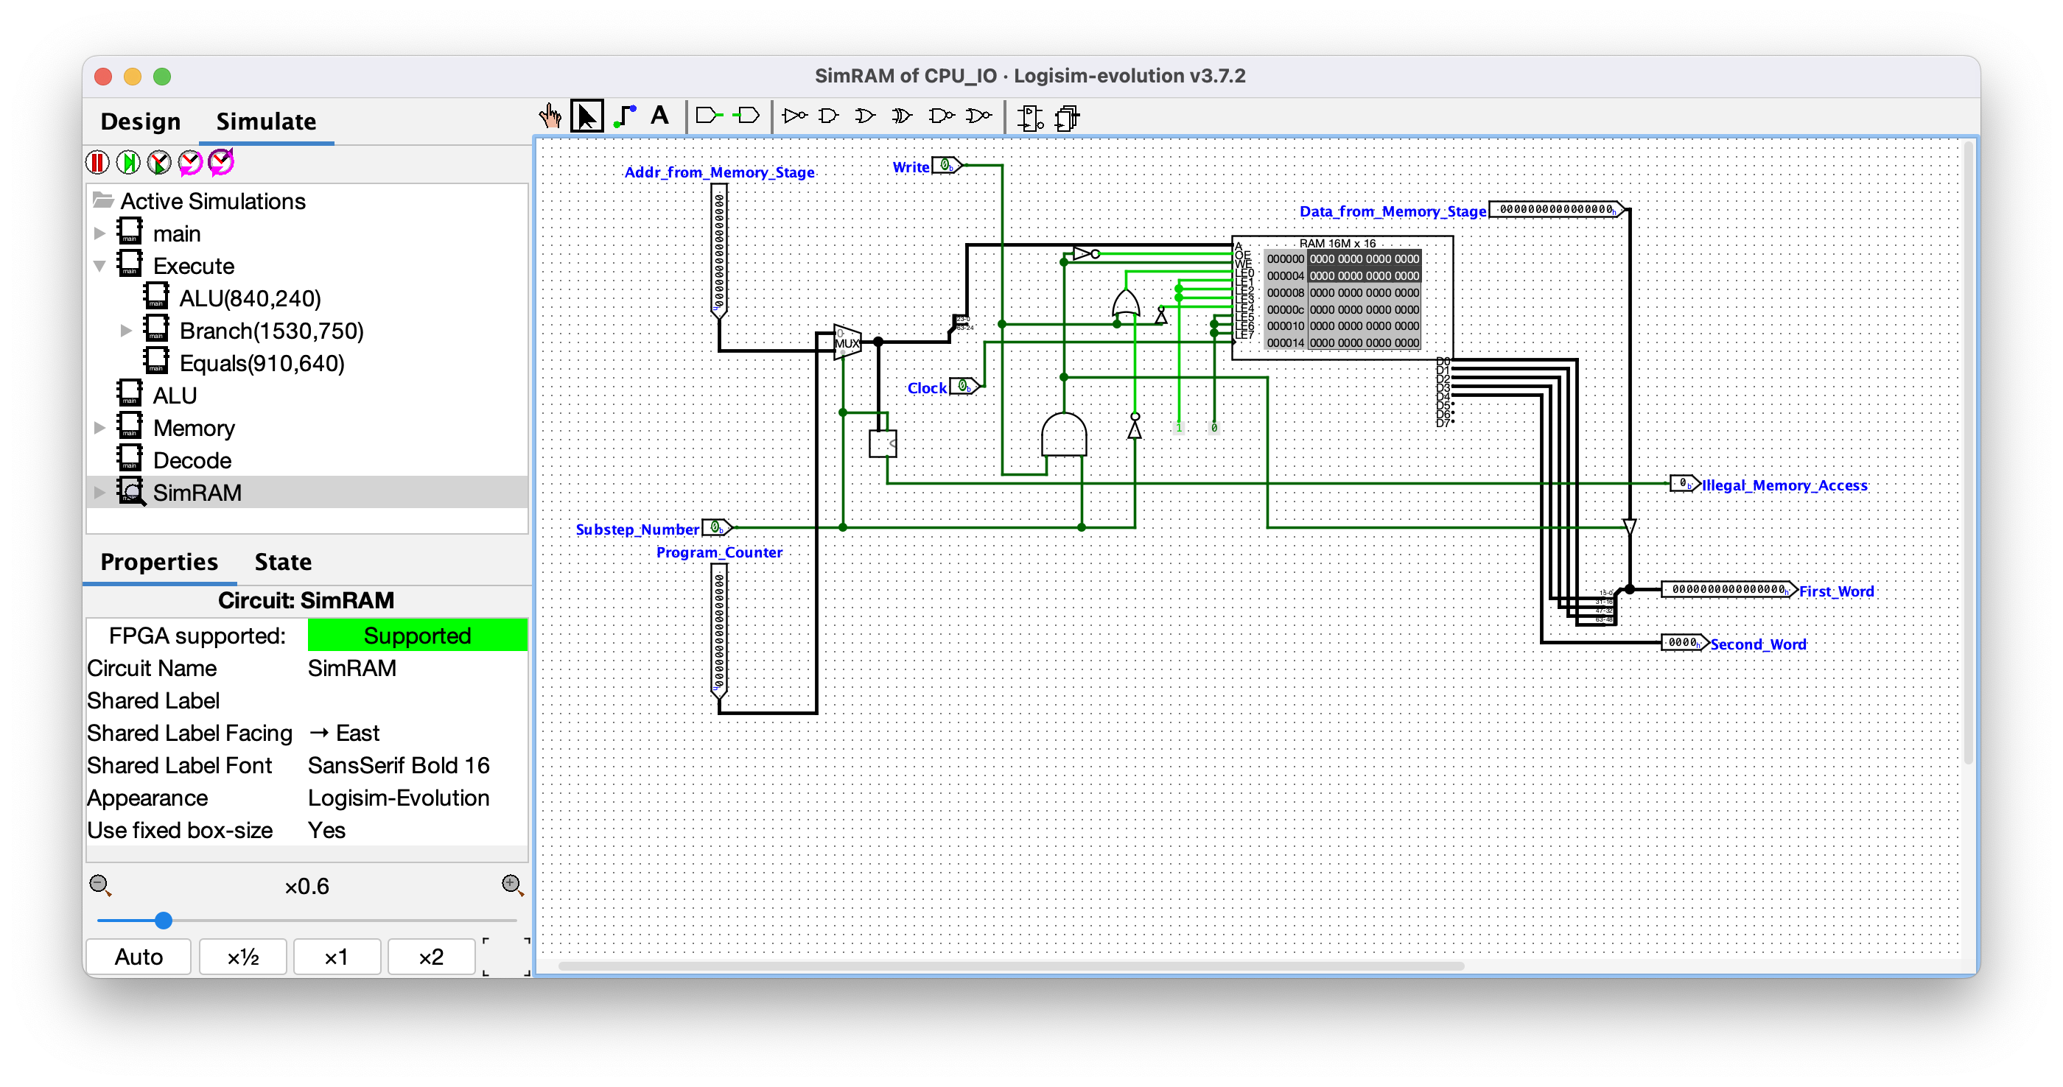Pause the simulation with red button
Image resolution: width=2063 pixels, height=1087 pixels.
(98, 163)
